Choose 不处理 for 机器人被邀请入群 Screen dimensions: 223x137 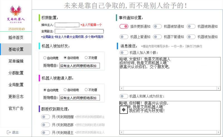pos(86,90)
